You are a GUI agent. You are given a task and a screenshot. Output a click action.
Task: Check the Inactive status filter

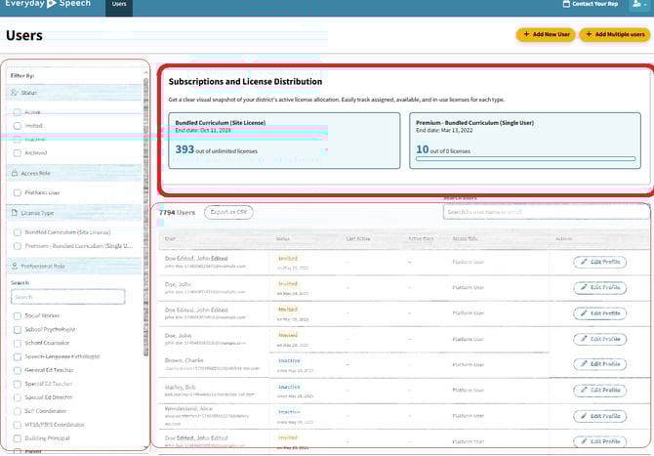[18, 140]
